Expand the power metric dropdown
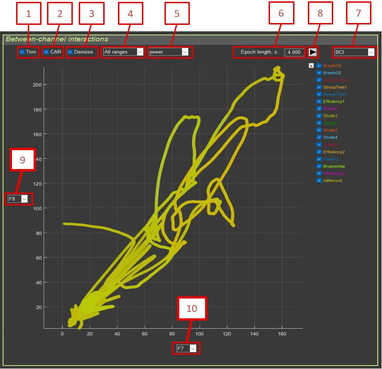 (x=169, y=52)
